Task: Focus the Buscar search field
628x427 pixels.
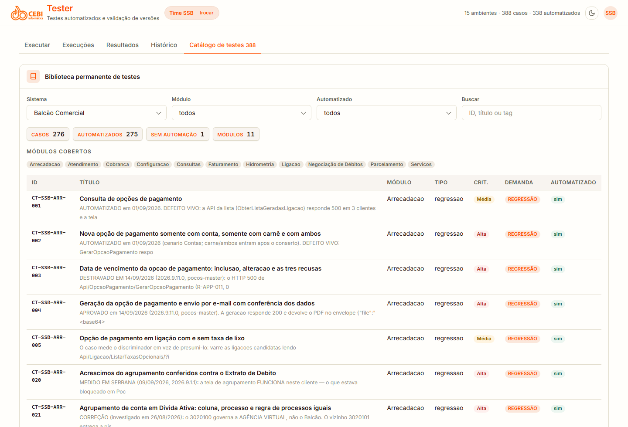Action: point(532,113)
